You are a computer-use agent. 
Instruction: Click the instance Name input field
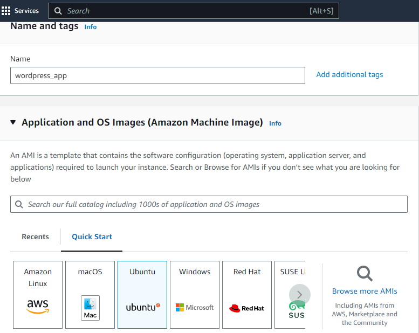(157, 75)
